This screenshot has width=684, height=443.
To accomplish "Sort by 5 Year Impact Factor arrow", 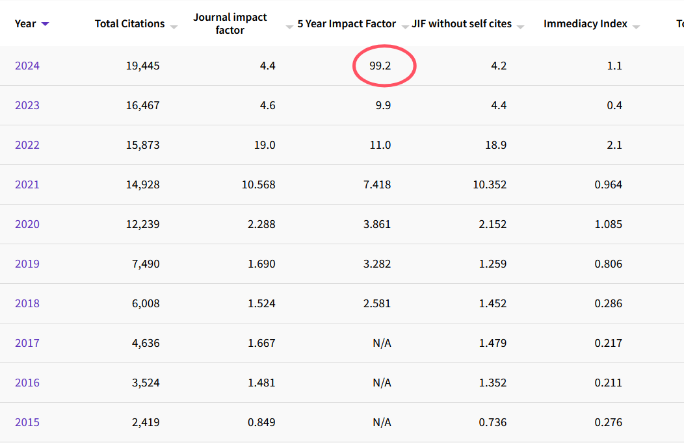I will click(404, 27).
